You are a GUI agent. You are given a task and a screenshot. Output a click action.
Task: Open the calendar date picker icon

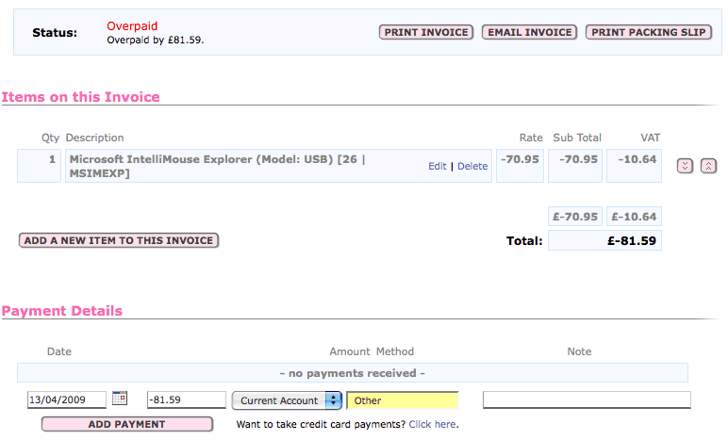point(120,399)
